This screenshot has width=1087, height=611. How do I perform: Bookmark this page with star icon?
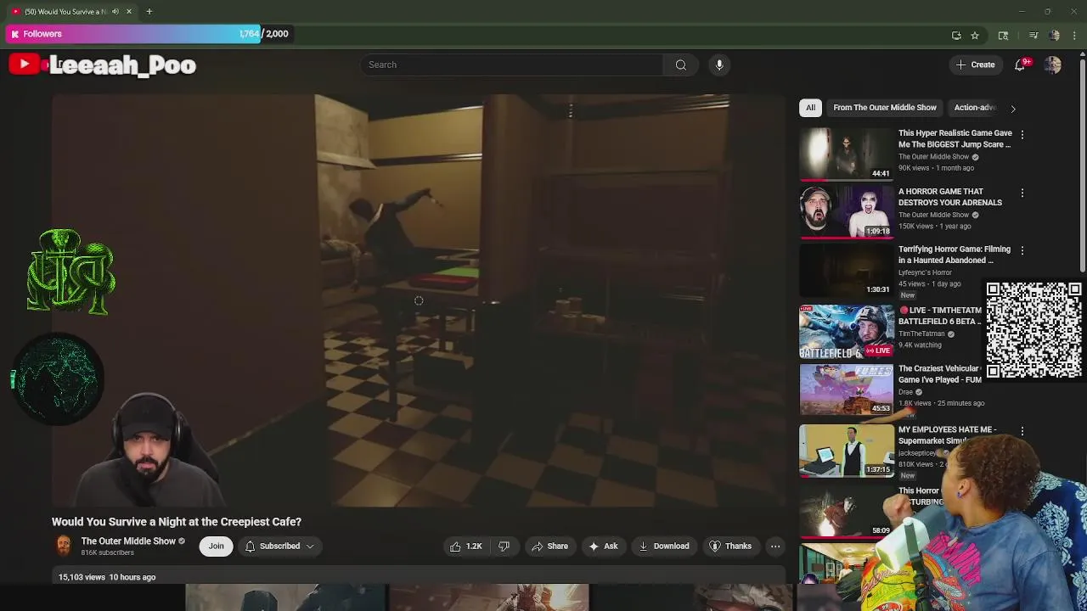click(975, 35)
